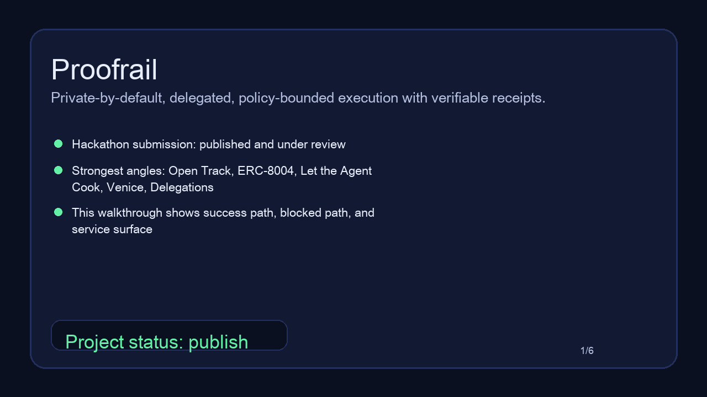
Task: Click the 1/6 slide counter
Action: click(x=587, y=351)
